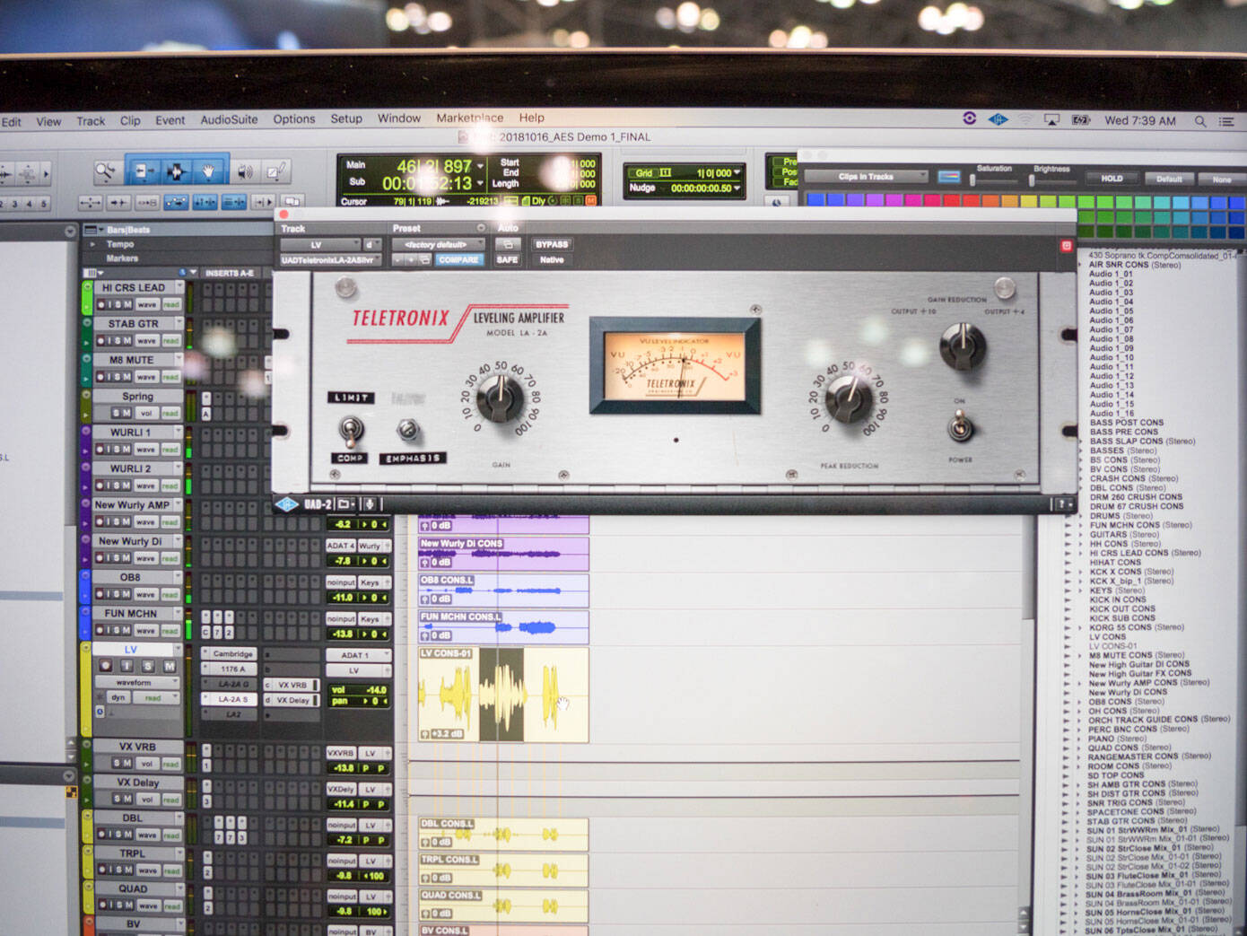Viewport: 1247px width, 936px height.
Task: Click plugin automation enable icon under Auto
Action: (x=507, y=244)
